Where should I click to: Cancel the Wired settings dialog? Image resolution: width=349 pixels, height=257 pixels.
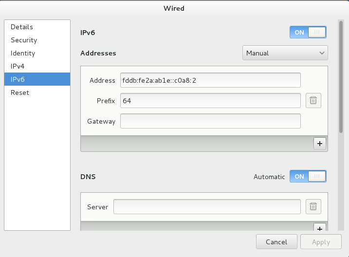coord(276,242)
